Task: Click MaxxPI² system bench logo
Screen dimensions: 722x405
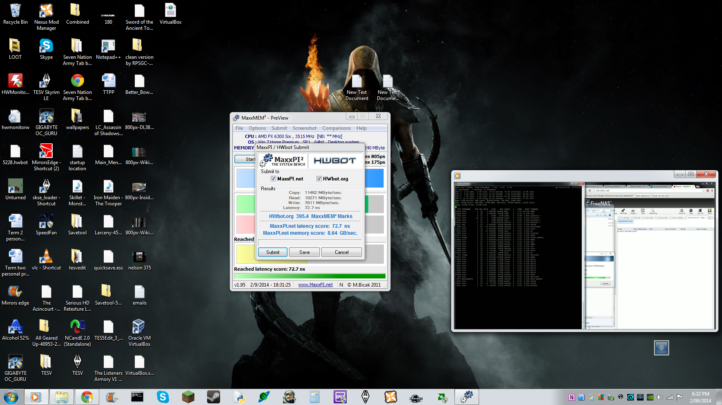Action: [283, 160]
